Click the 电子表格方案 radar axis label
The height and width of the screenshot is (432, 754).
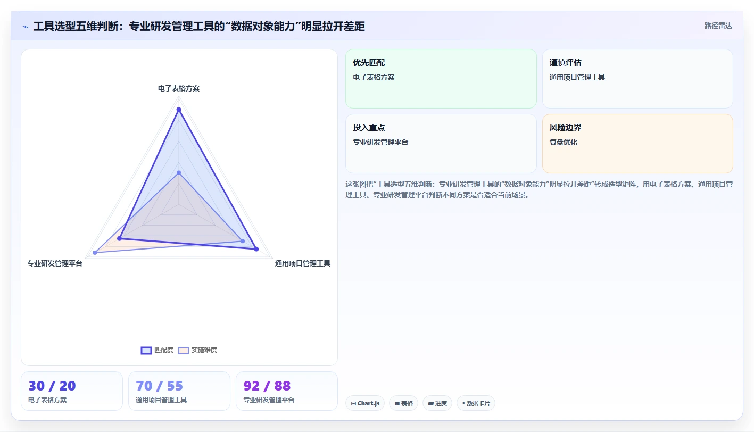click(179, 88)
